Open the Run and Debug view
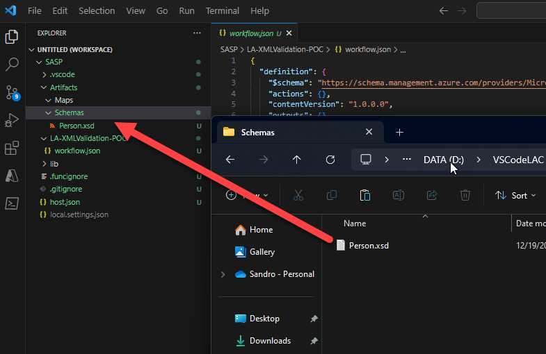The height and width of the screenshot is (354, 546). (12, 120)
